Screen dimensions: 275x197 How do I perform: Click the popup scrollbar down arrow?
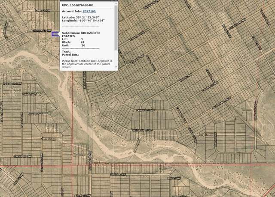coord(116,67)
